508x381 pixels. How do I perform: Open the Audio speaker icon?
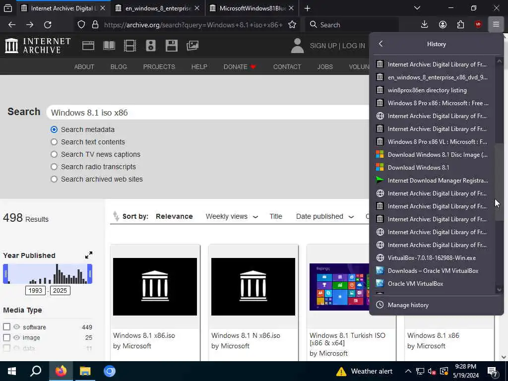[x=151, y=46]
